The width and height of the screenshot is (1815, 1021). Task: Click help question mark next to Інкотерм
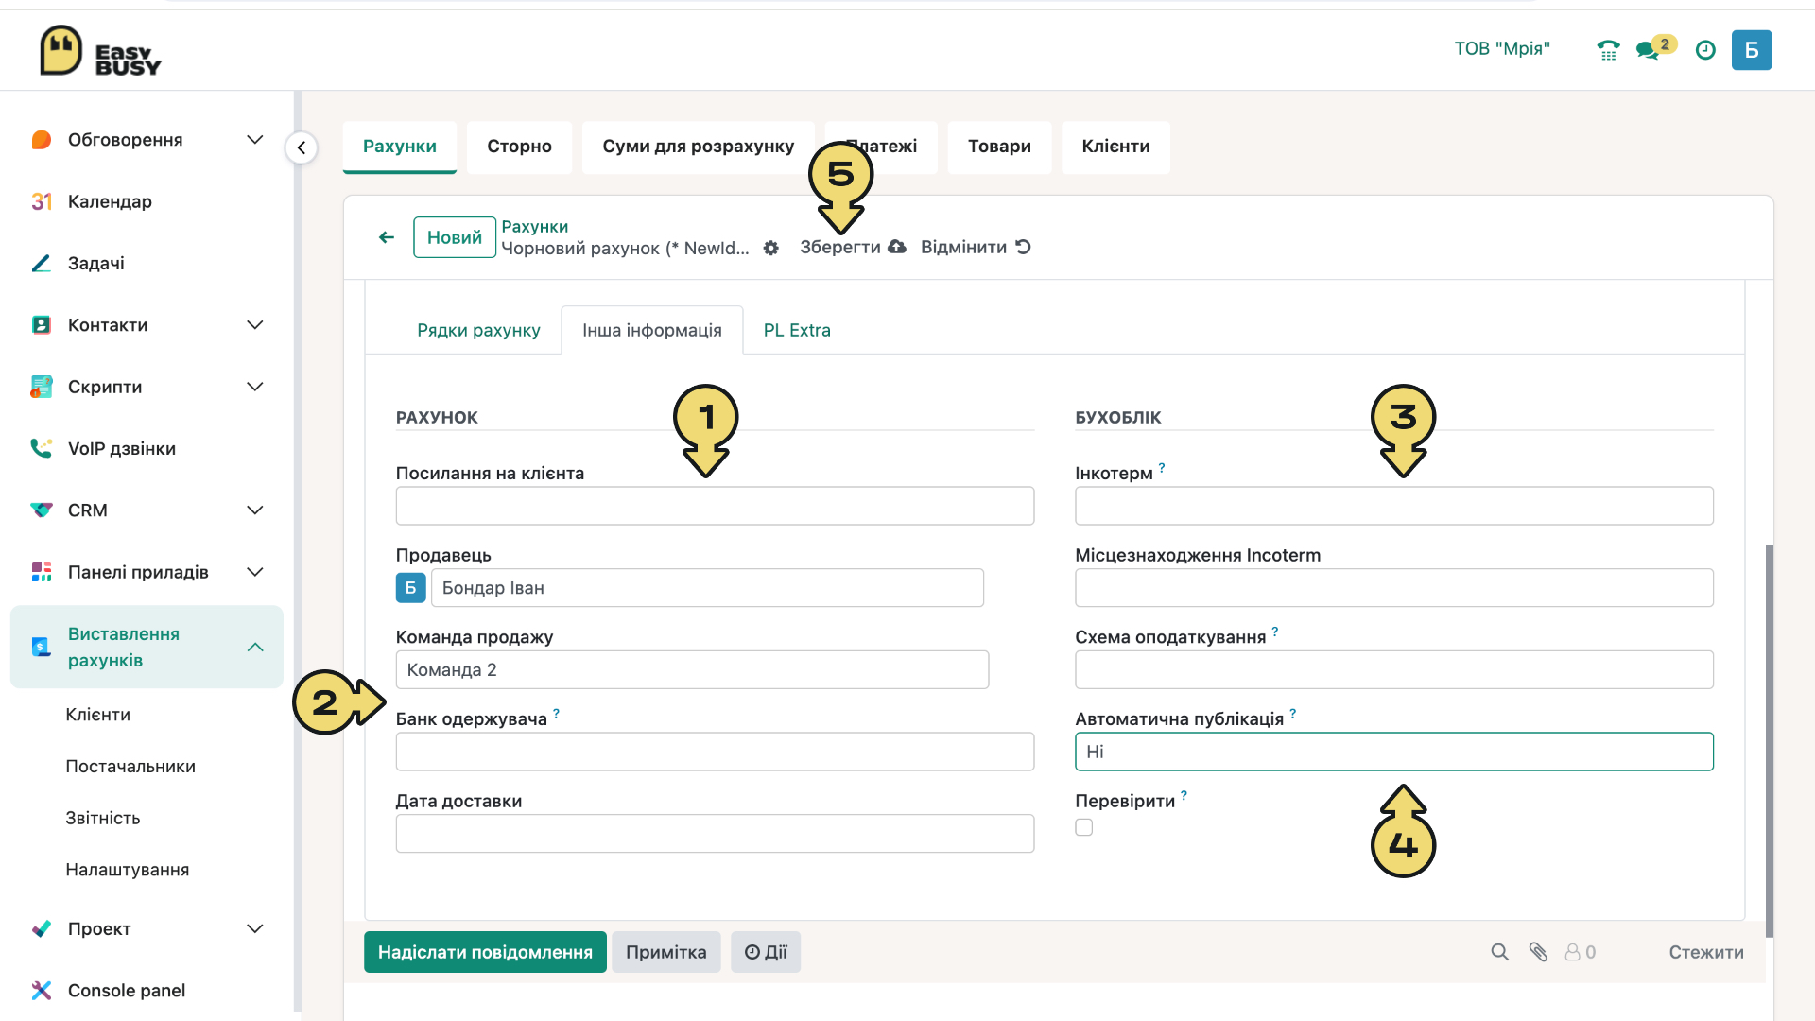click(x=1162, y=467)
